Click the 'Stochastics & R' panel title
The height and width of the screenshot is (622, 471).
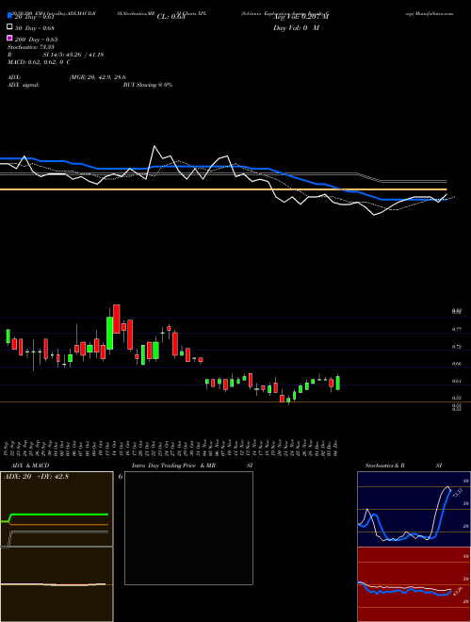384,466
